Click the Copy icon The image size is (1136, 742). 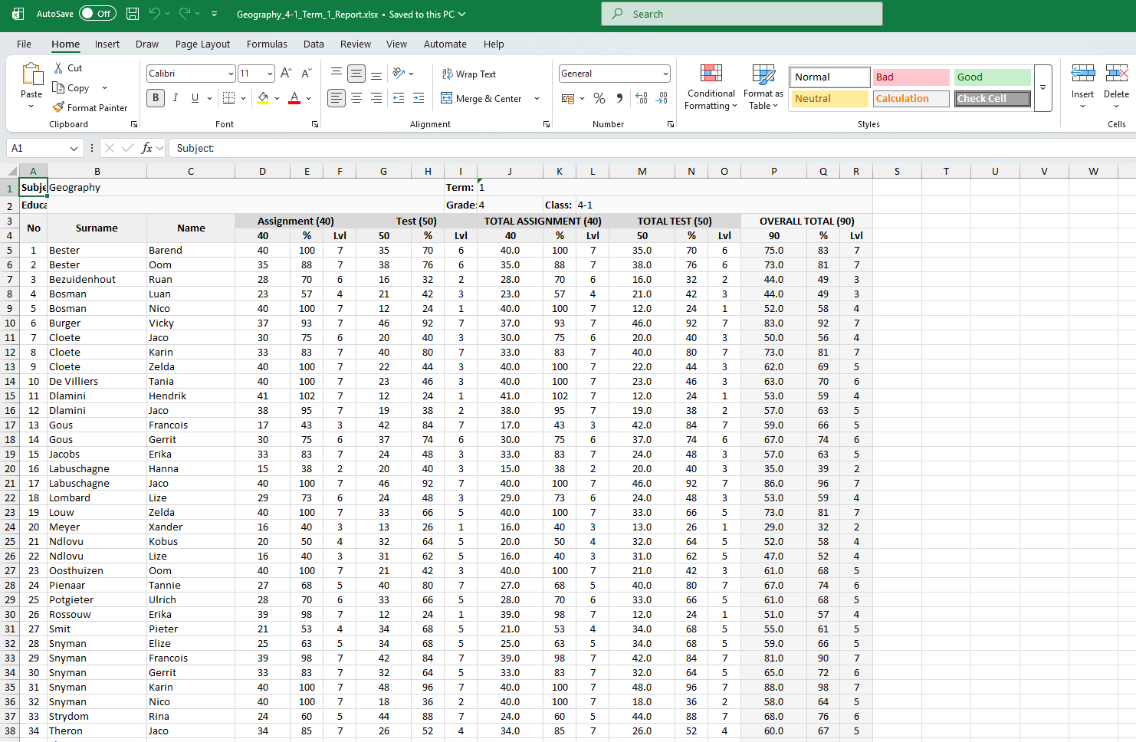(x=58, y=87)
